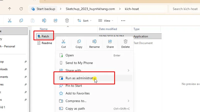Choose Share in context menu
200x112 pixels.
110,44
